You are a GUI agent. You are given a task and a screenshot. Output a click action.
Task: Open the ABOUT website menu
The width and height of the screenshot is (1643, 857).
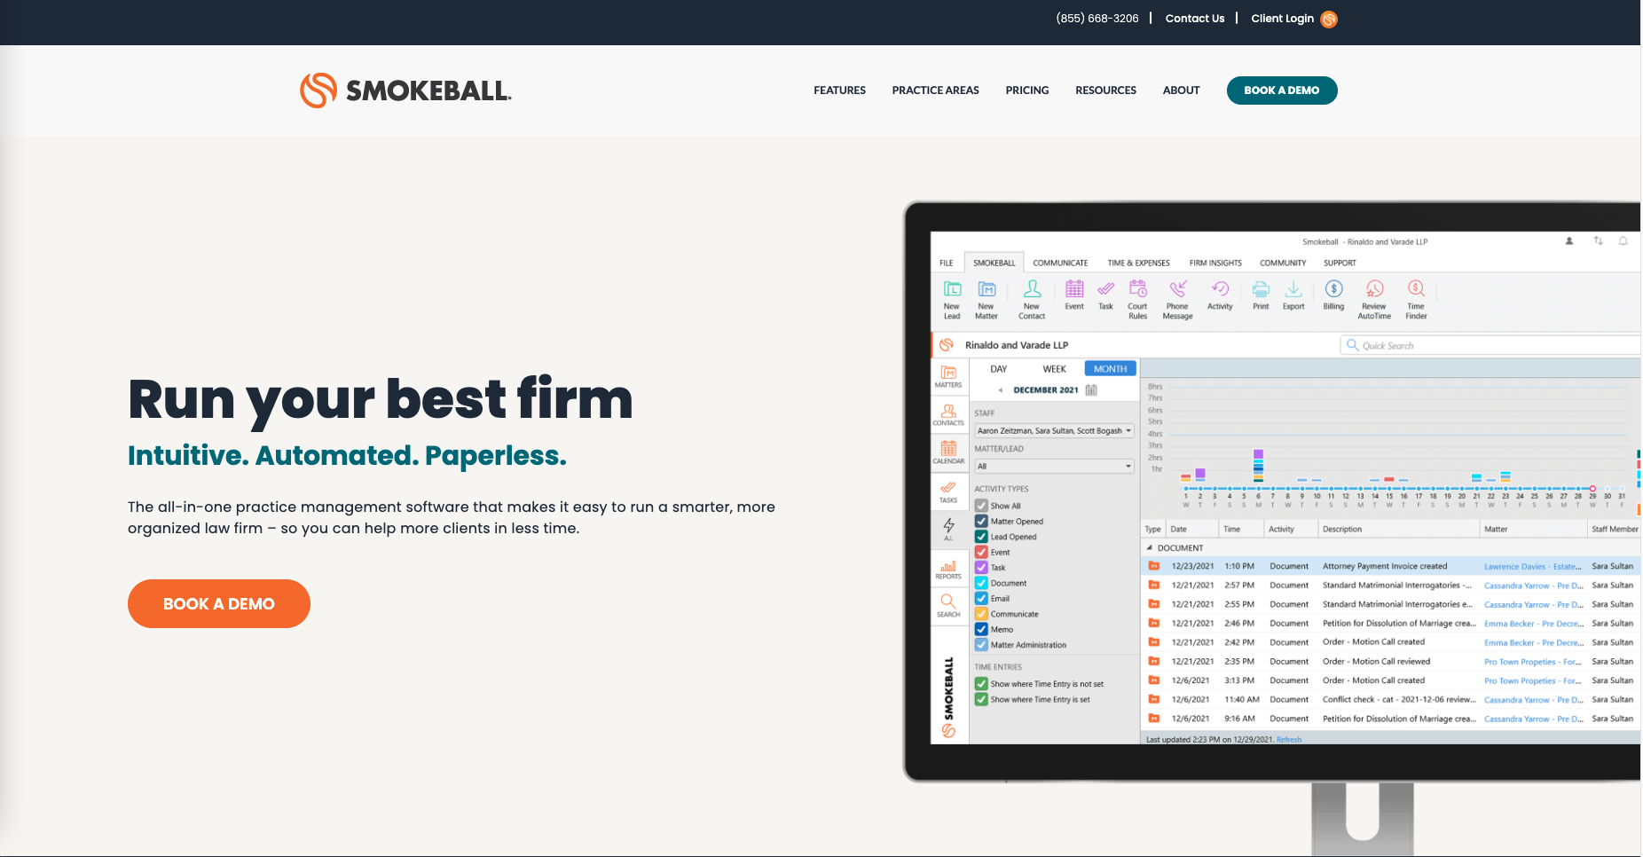pos(1181,90)
